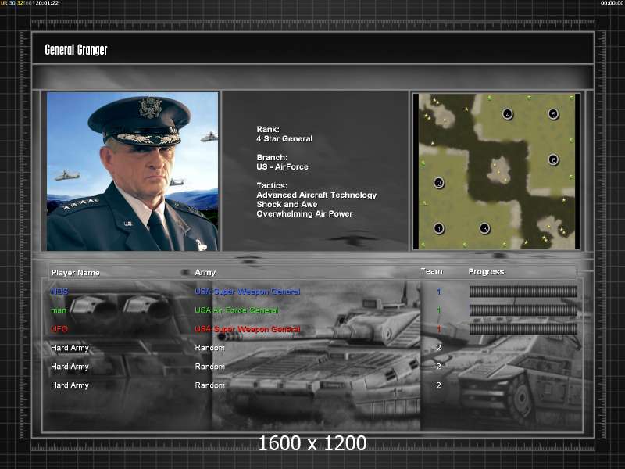Screen dimensions: 625x469
Task: Click the 'Team' column header
Action: point(432,271)
